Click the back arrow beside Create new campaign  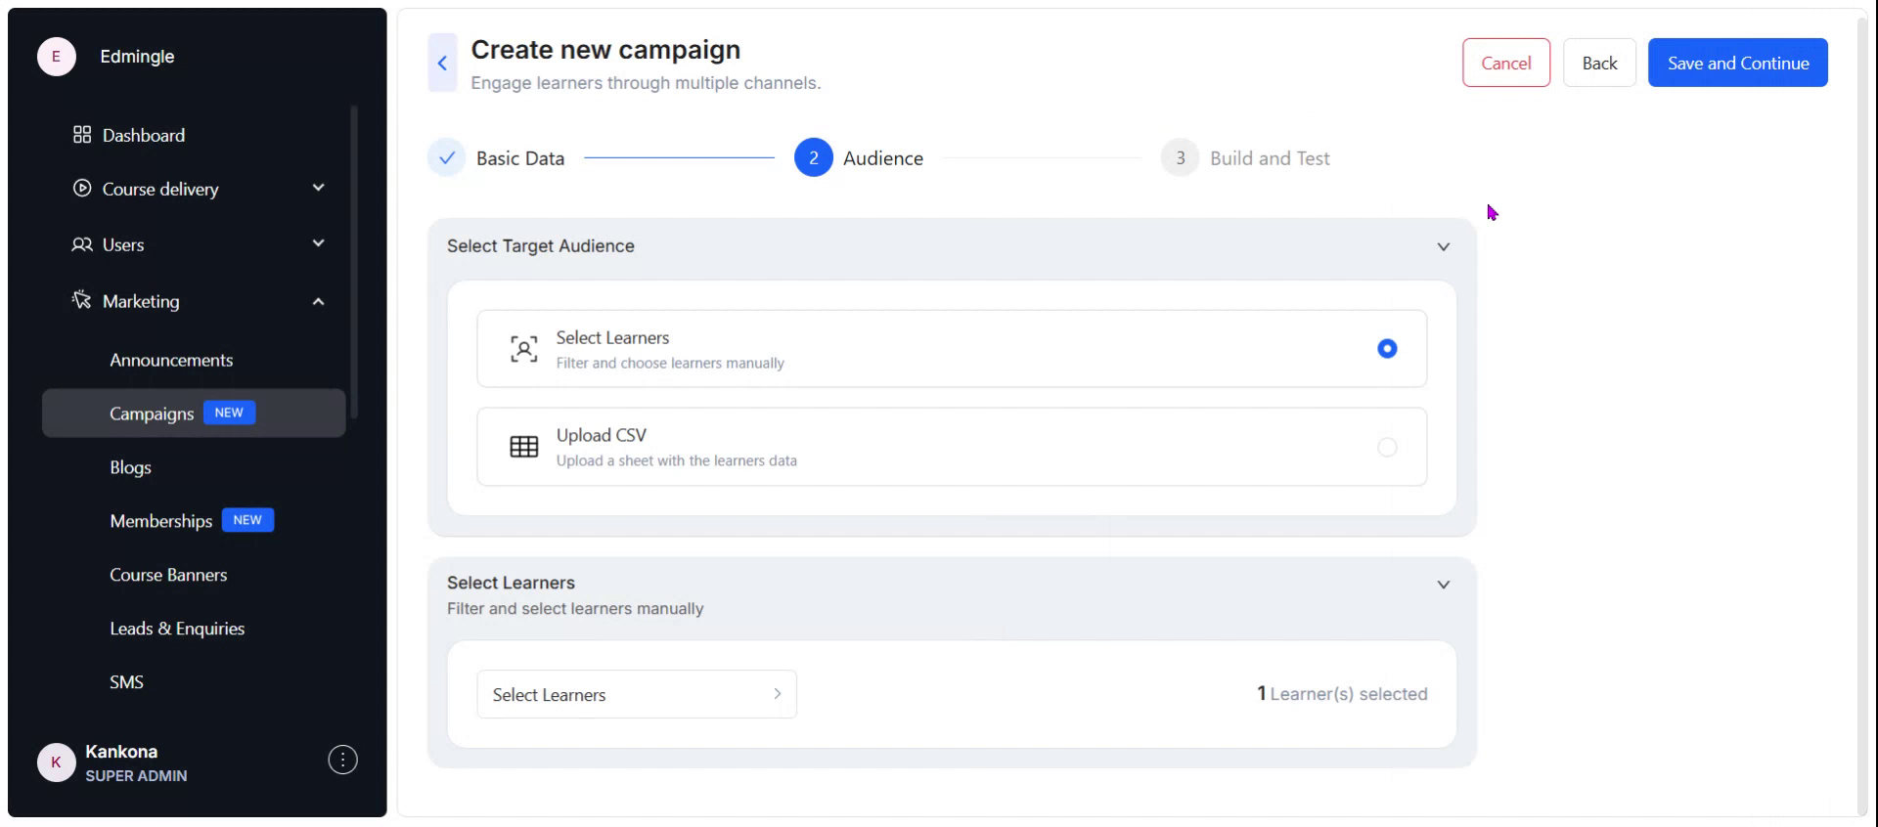click(x=442, y=63)
